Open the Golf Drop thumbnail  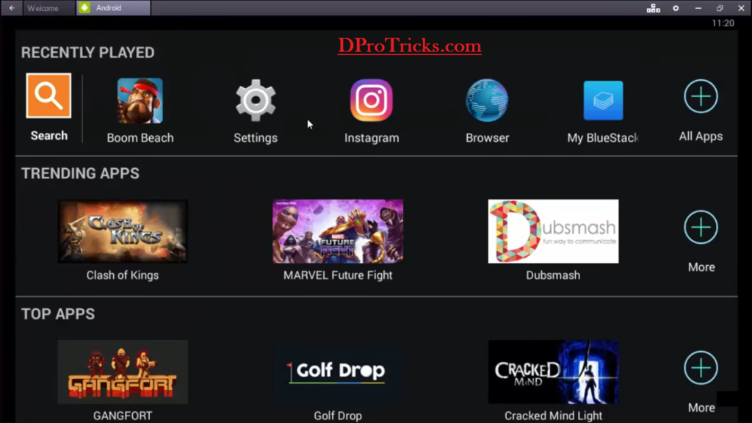pyautogui.click(x=338, y=372)
